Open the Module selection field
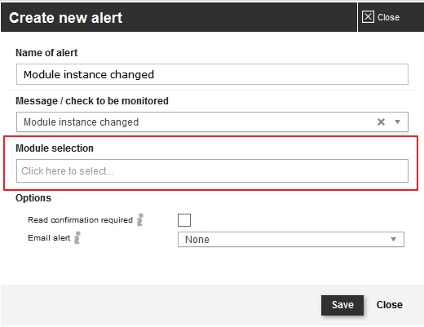The width and height of the screenshot is (424, 327). coord(212,170)
